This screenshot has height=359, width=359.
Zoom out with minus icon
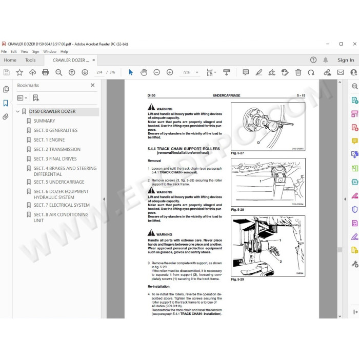(156, 73)
